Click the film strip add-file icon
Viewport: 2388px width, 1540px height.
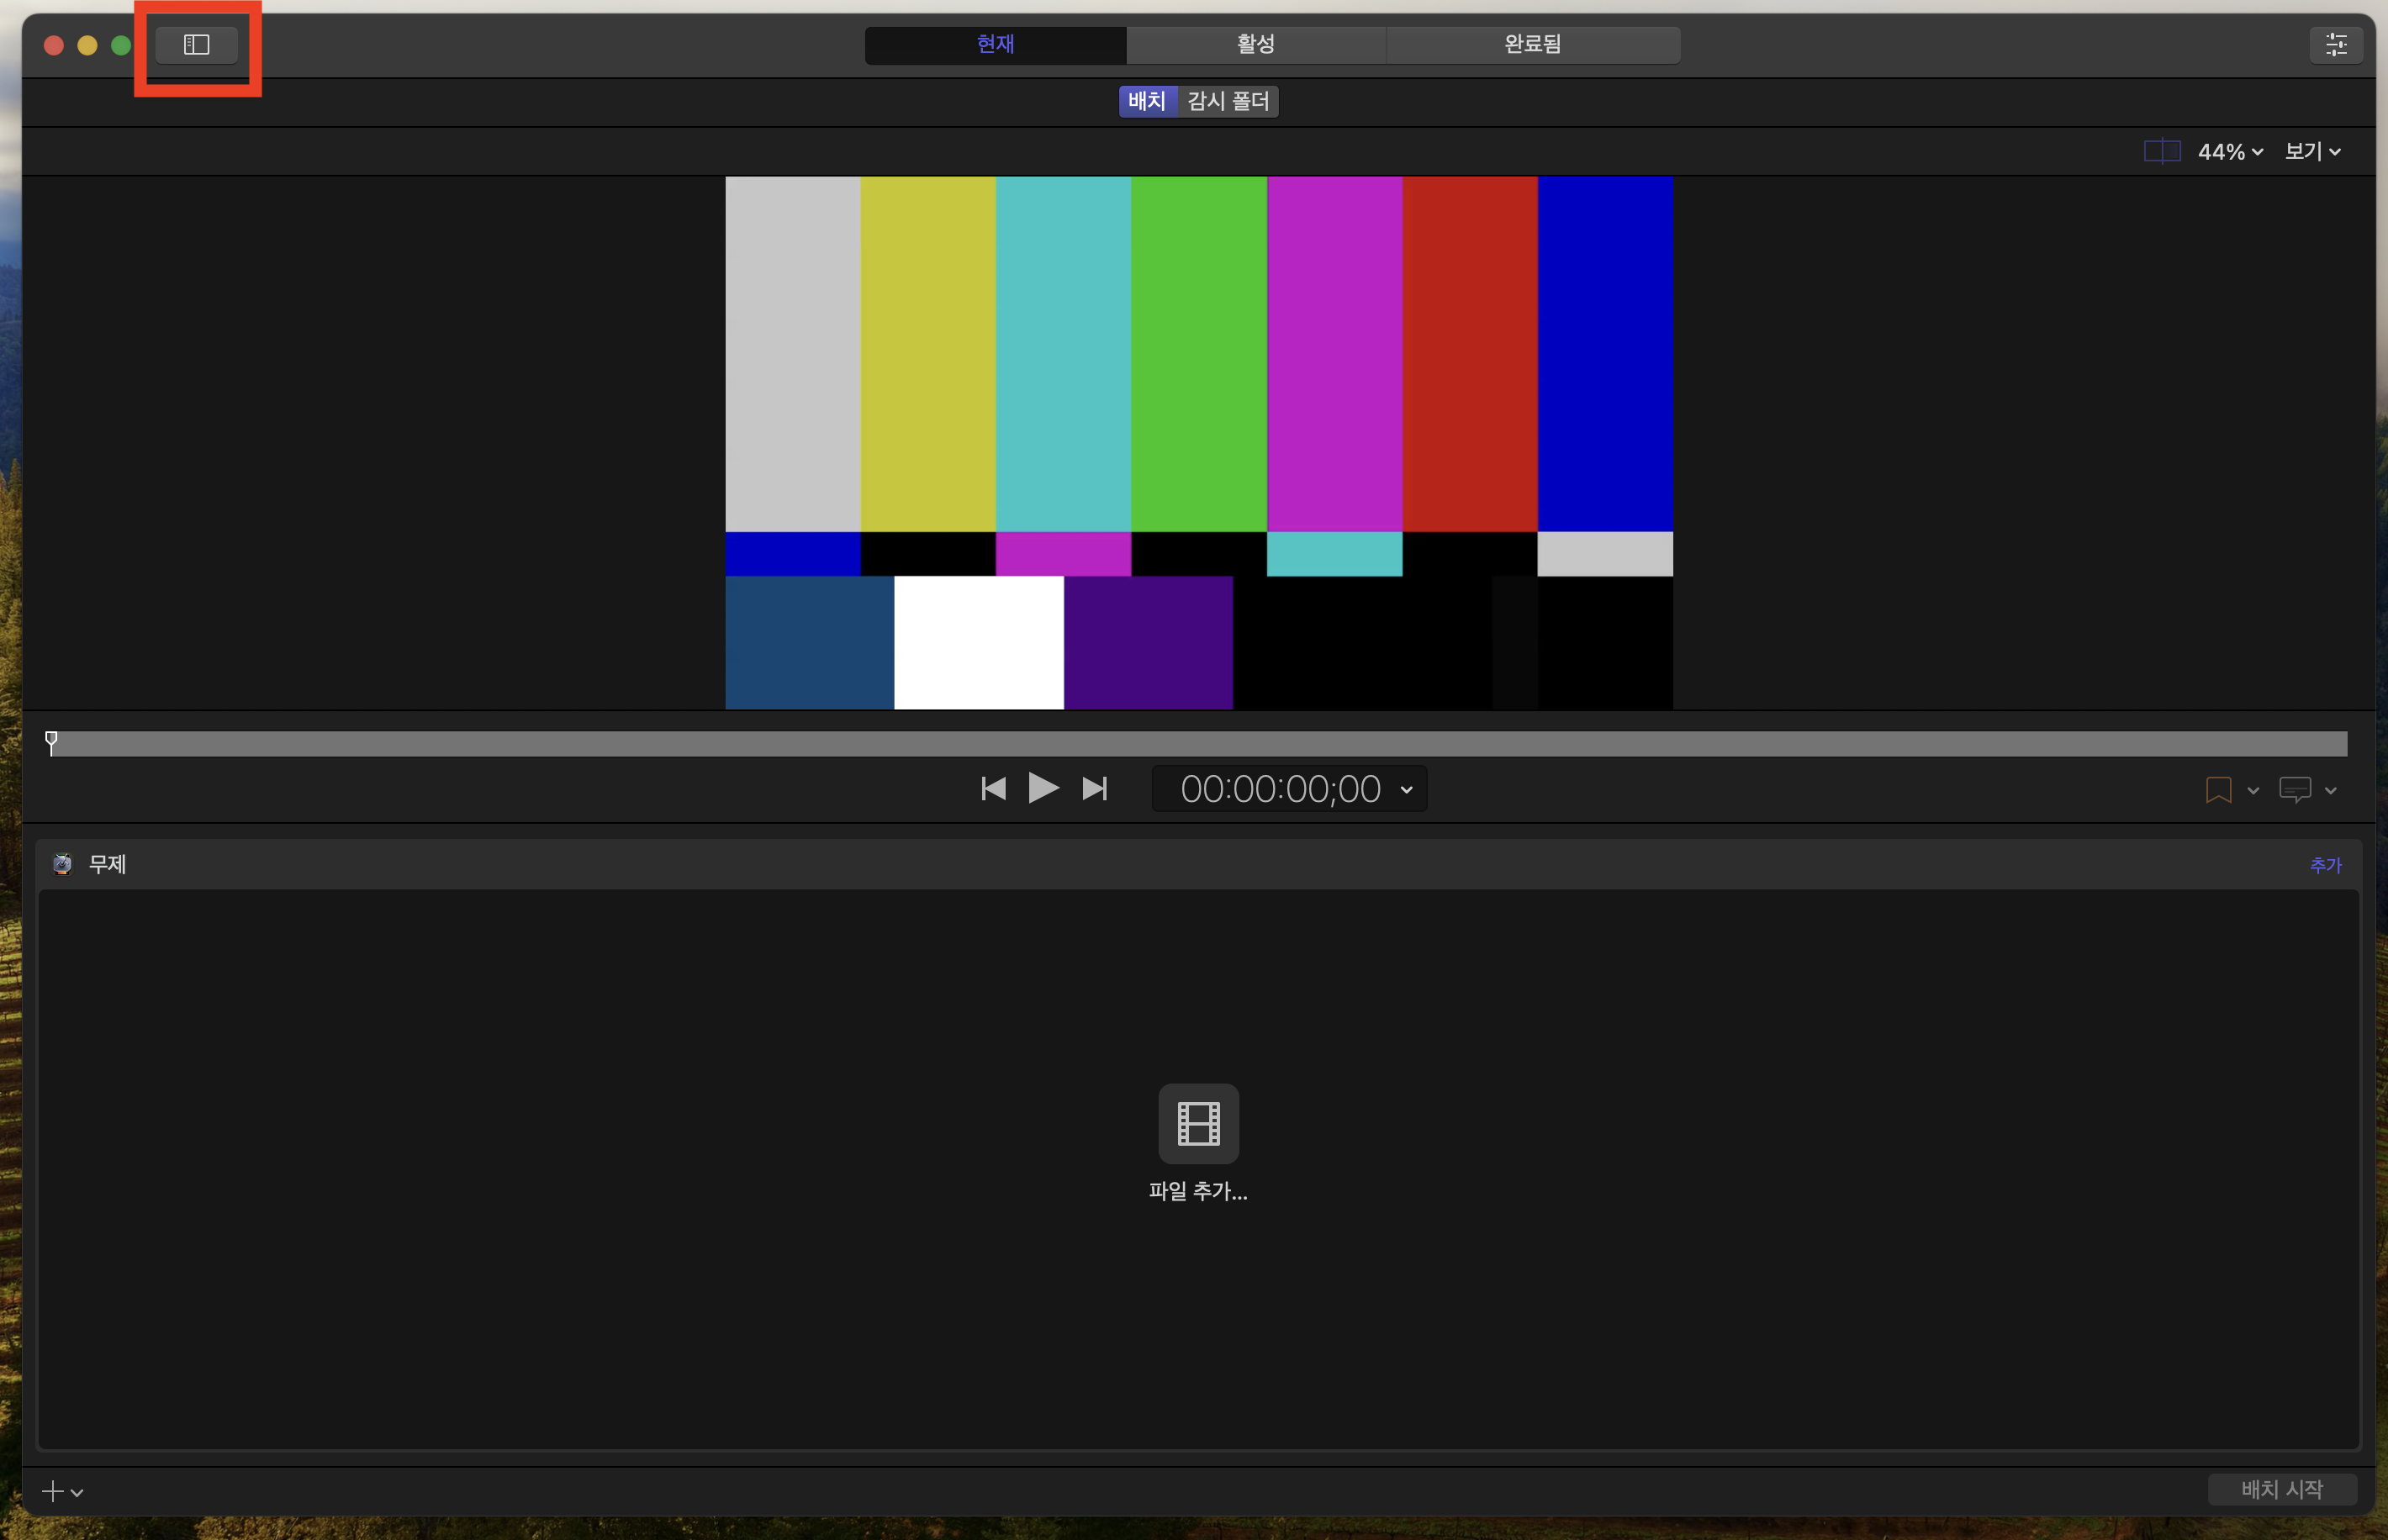coord(1198,1124)
